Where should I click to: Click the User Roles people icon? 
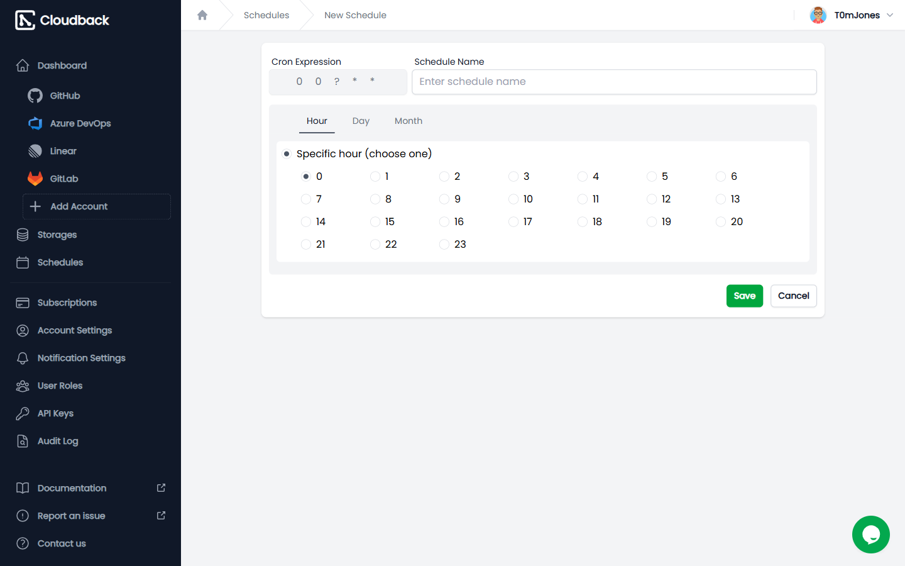point(23,386)
